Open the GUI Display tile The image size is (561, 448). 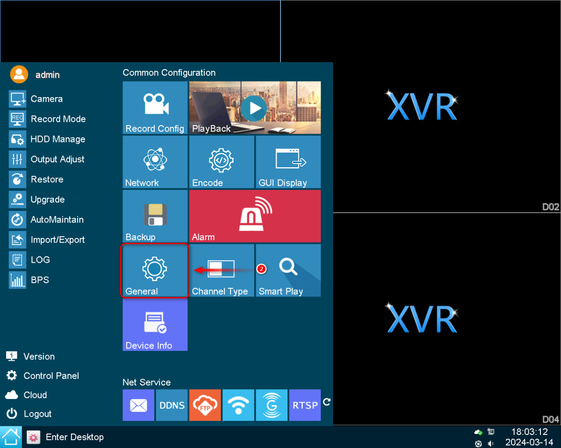click(x=288, y=162)
